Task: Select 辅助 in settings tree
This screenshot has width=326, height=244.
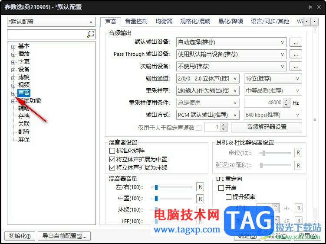Action: pyautogui.click(x=24, y=108)
